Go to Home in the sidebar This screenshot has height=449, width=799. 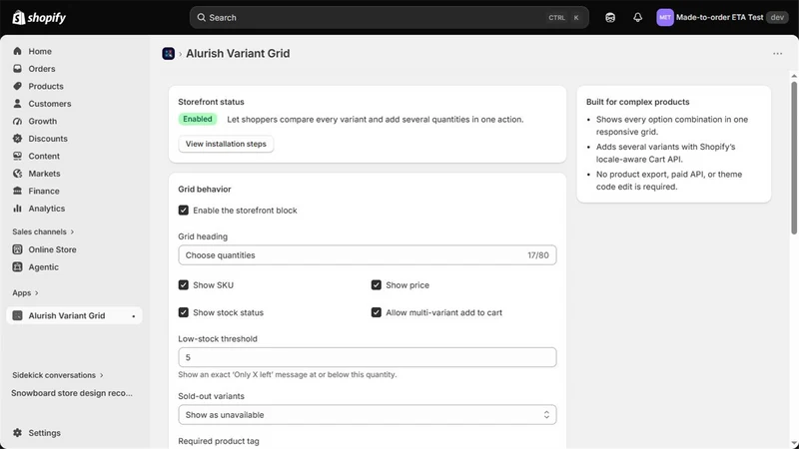coord(74,51)
